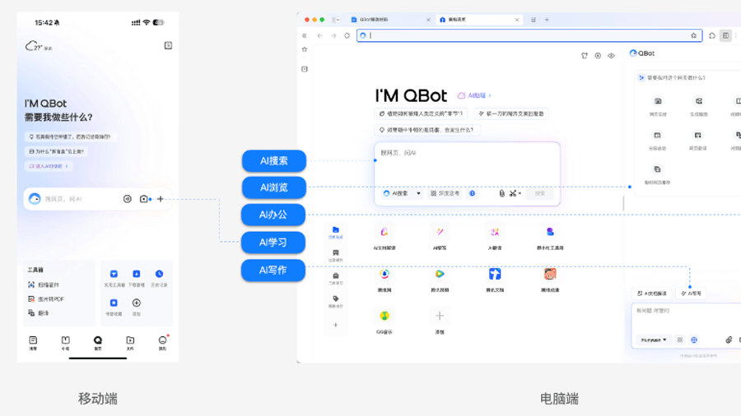The height and width of the screenshot is (416, 741).
Task: Click the AI搜索 blue pill label
Action: coord(273,161)
